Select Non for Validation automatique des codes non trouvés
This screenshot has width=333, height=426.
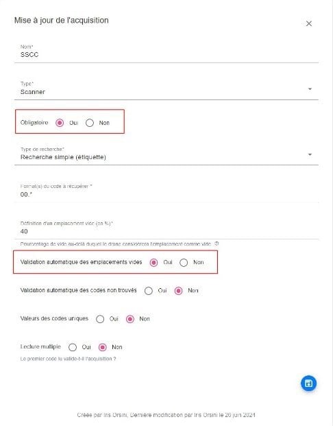(x=178, y=291)
